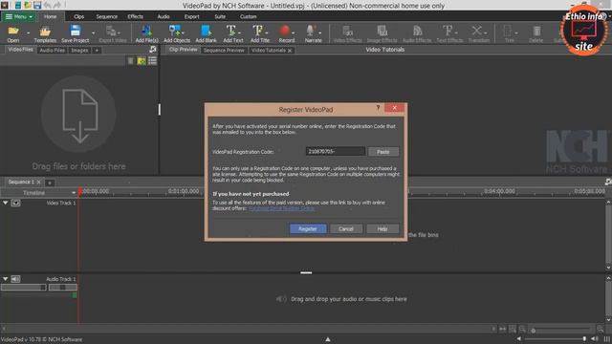Click the Register button
Image resolution: width=612 pixels, height=344 pixels.
[x=308, y=229]
